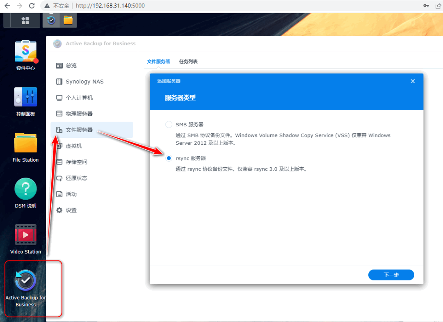Click the Active Backup window title icon
This screenshot has height=322, width=443.
coord(57,43)
